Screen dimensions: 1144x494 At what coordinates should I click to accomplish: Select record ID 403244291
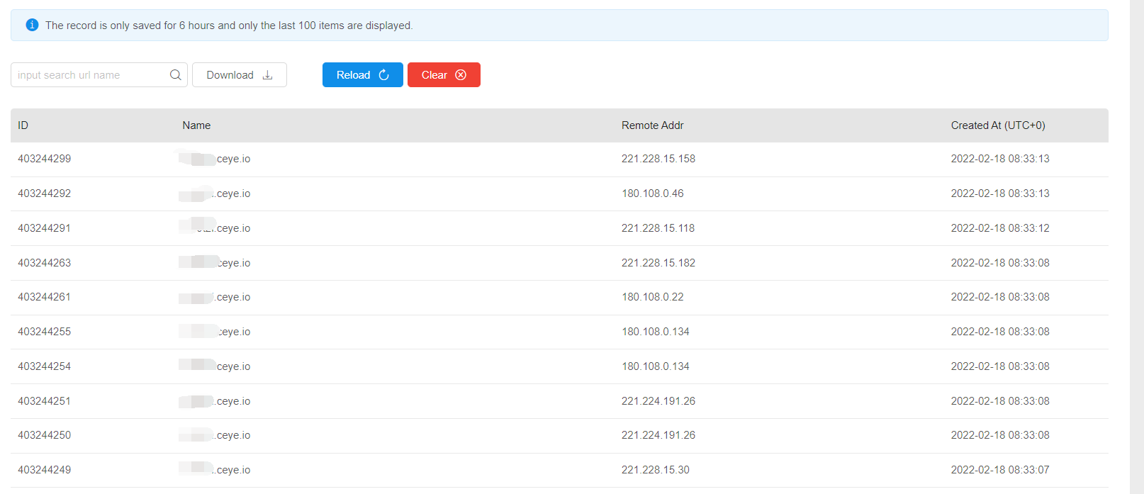[45, 228]
